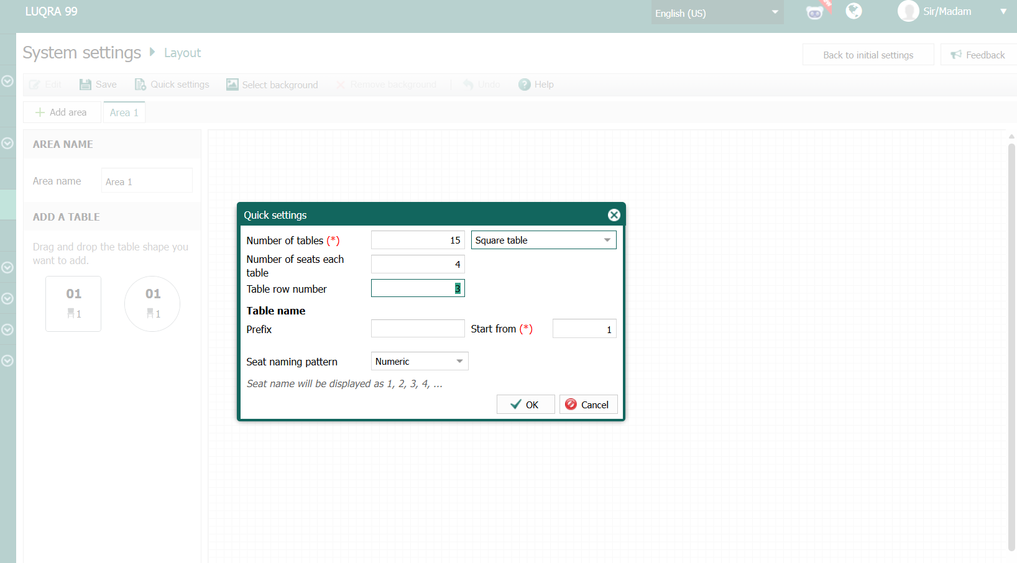Open the Square table type dropdown

coord(543,240)
